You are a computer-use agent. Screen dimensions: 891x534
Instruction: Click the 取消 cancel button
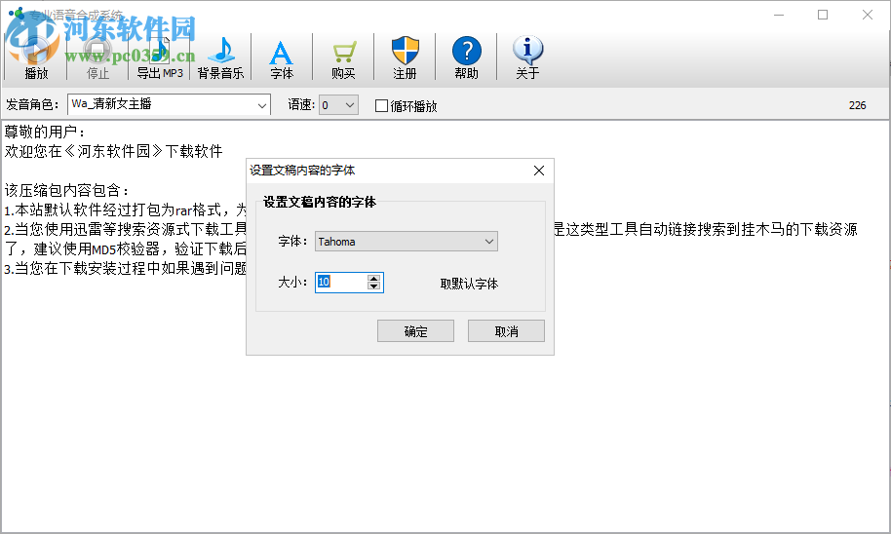click(506, 331)
